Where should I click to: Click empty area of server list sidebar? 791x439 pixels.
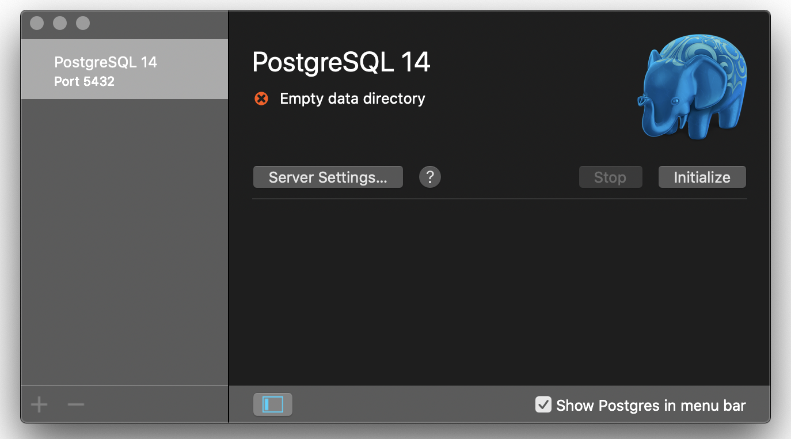pyautogui.click(x=124, y=242)
